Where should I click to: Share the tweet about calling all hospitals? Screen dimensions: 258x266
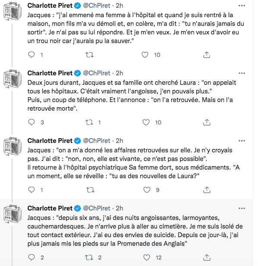pyautogui.click(x=207, y=122)
